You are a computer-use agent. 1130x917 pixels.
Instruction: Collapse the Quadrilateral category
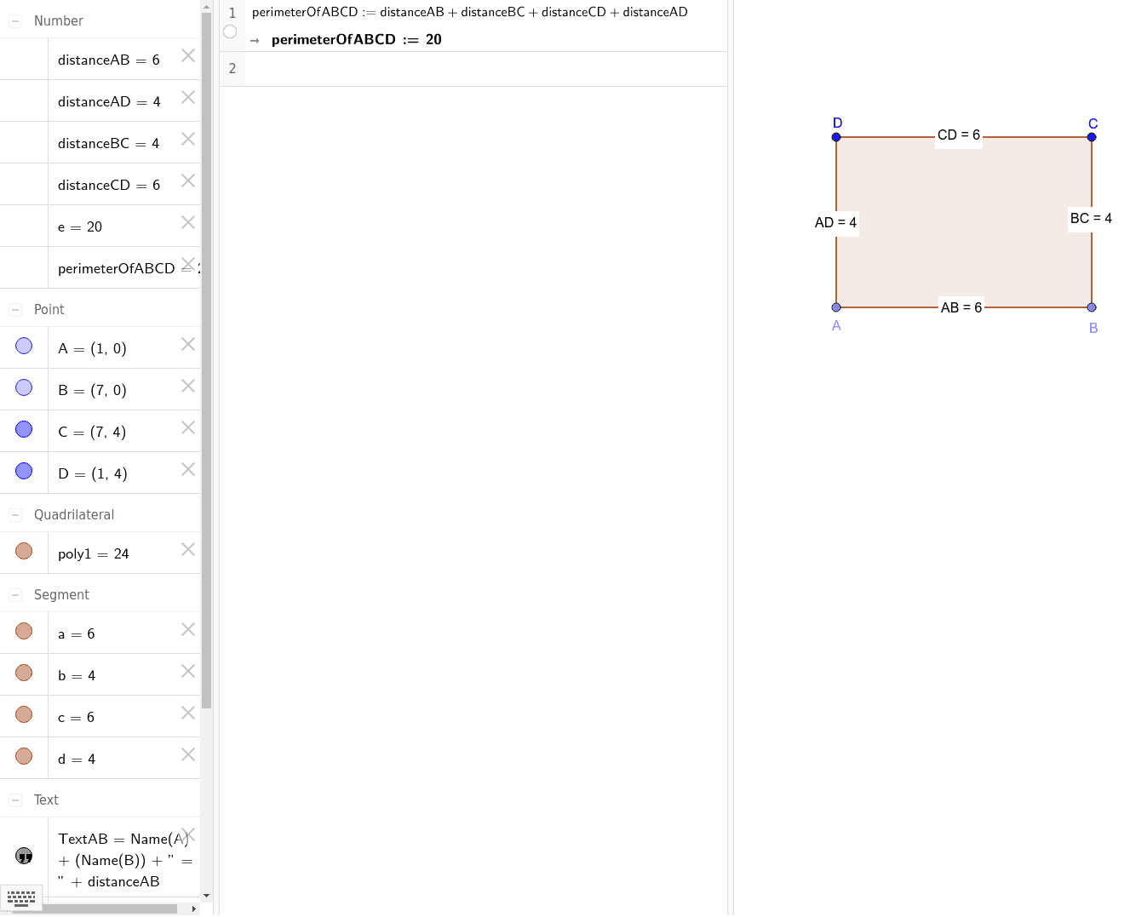coord(15,515)
